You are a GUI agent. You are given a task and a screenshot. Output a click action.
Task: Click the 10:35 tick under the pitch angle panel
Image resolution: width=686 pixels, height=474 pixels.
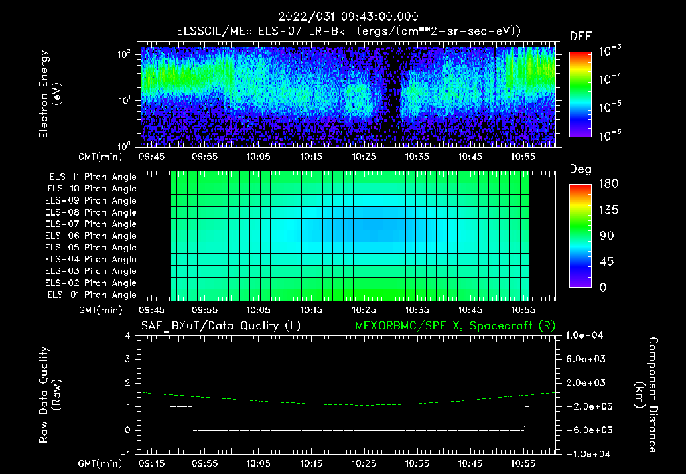[x=417, y=310]
